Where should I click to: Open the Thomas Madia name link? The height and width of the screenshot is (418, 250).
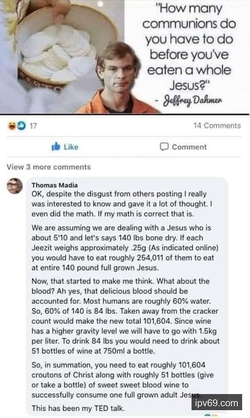[55, 185]
